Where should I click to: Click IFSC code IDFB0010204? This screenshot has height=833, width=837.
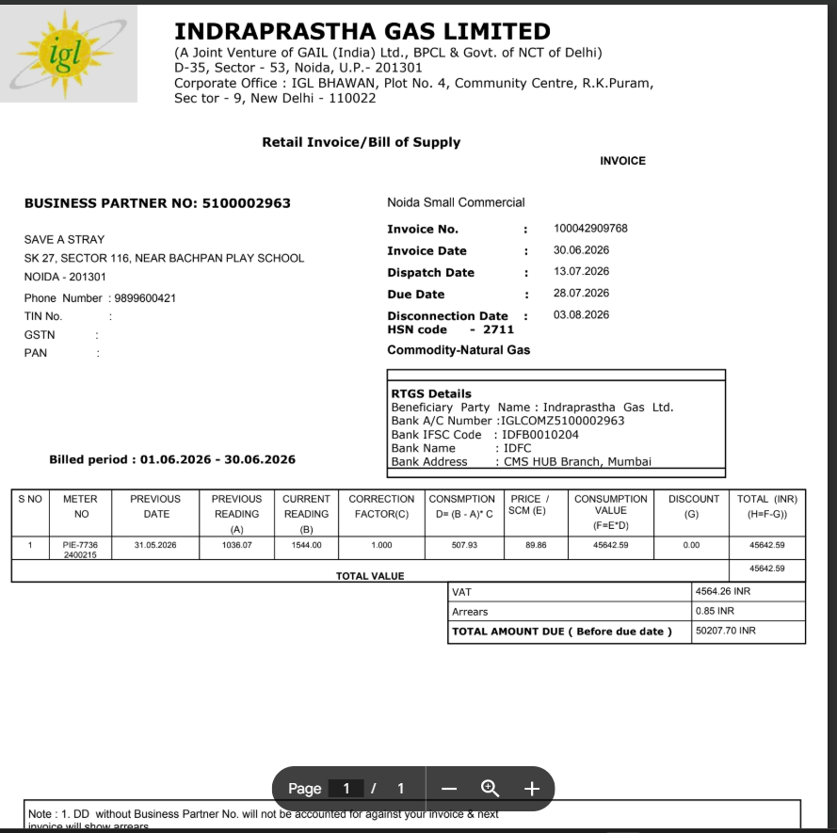pos(540,435)
